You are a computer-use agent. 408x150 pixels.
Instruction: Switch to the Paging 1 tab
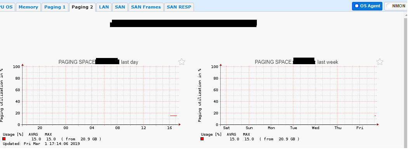(55, 7)
